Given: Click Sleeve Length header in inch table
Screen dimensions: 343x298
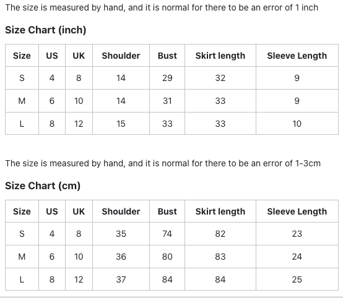Looking at the screenshot, I should tap(297, 56).
